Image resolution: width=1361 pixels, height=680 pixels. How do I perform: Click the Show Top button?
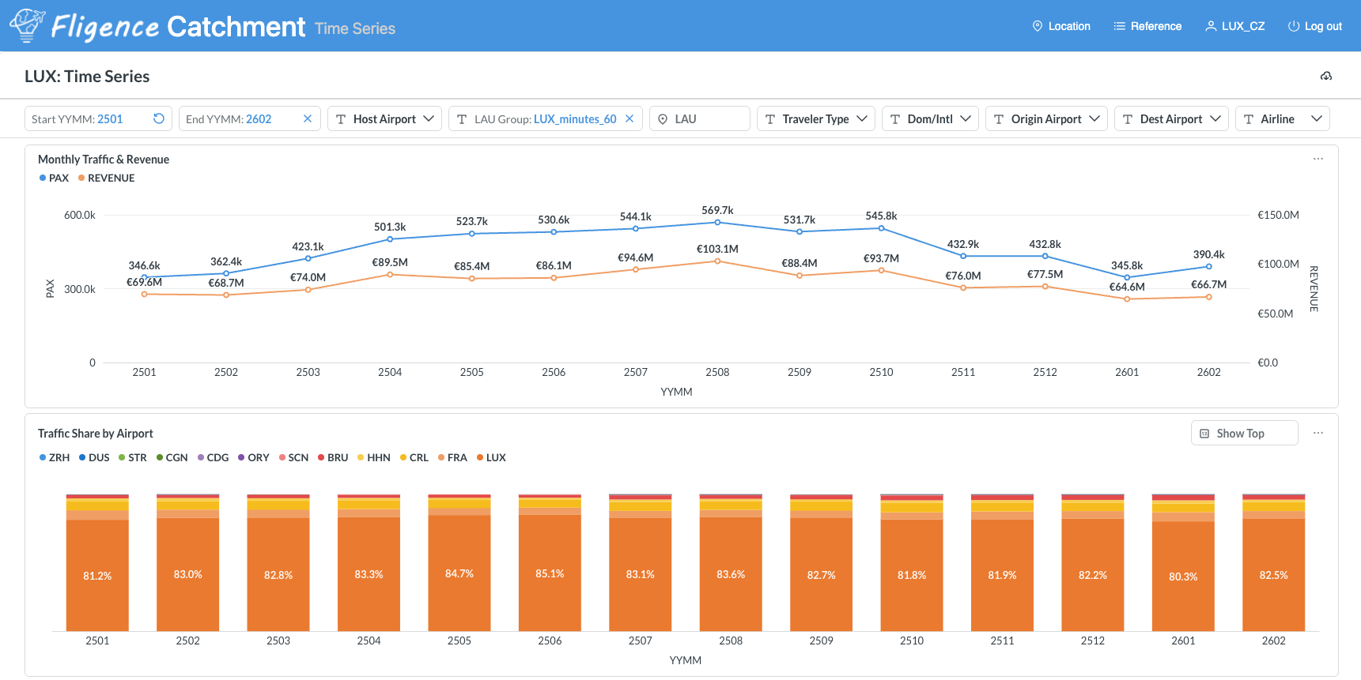coord(1244,433)
